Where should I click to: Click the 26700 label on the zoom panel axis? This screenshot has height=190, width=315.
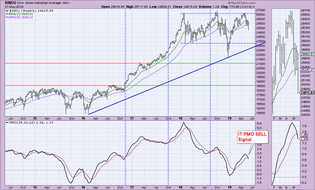(305, 11)
